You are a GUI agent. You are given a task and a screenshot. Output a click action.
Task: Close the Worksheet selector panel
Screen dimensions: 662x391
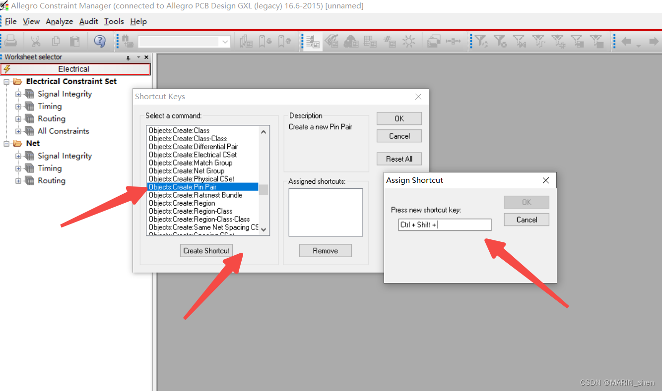point(146,57)
